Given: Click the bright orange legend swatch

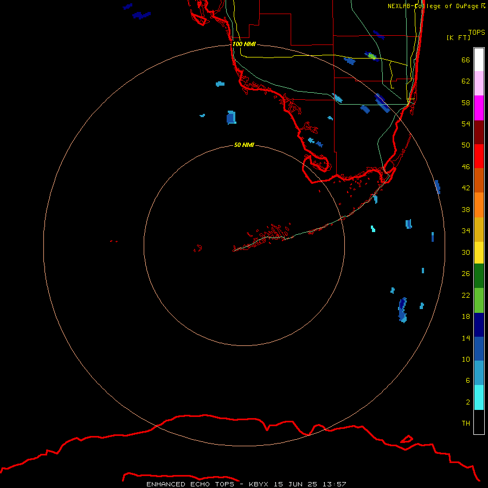Looking at the screenshot, I should pyautogui.click(x=479, y=205).
